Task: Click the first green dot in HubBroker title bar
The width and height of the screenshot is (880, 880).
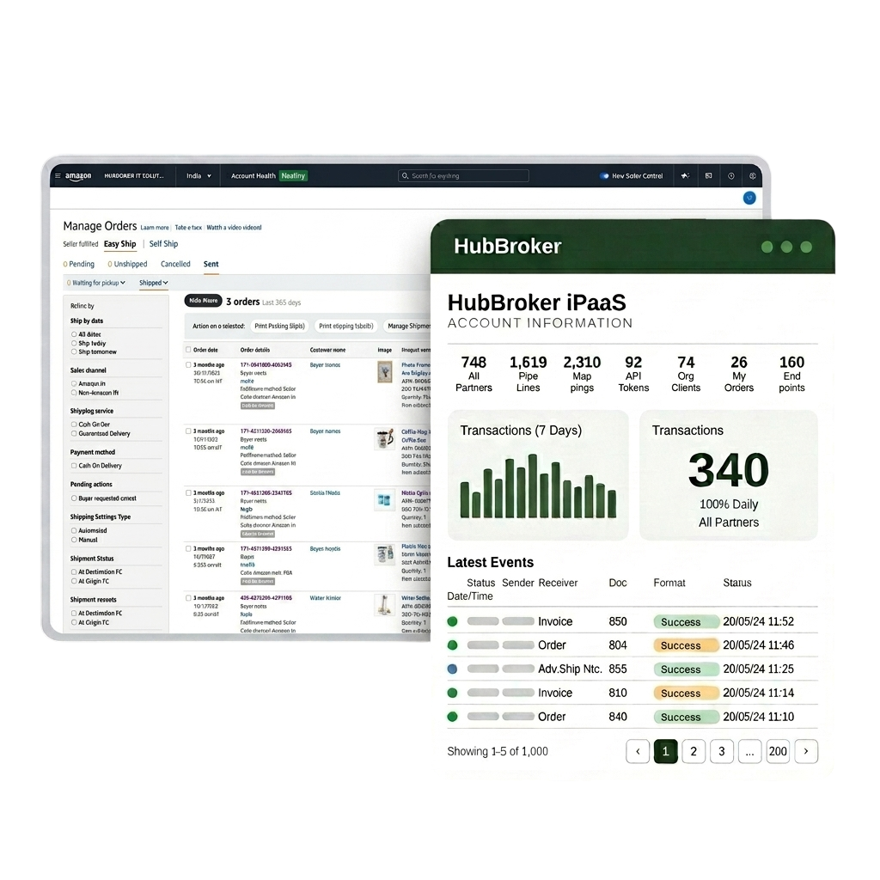Action: pyautogui.click(x=767, y=247)
